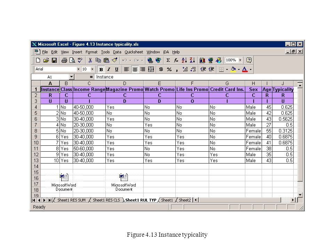334x251 pixels.
Task: Increase the cell indent
Action: coord(211,69)
